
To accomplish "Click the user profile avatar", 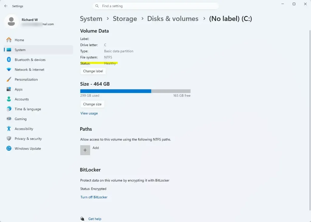I will point(11,22).
